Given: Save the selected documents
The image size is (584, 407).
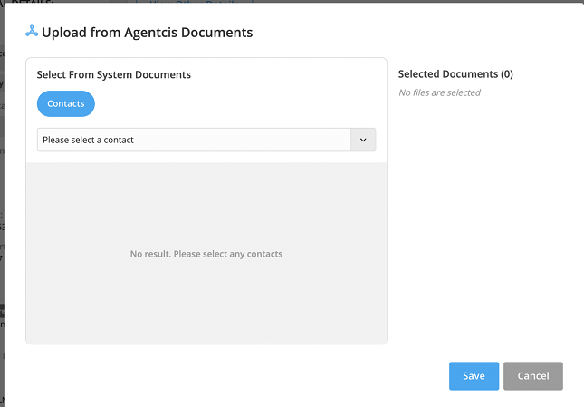Looking at the screenshot, I should (x=474, y=375).
